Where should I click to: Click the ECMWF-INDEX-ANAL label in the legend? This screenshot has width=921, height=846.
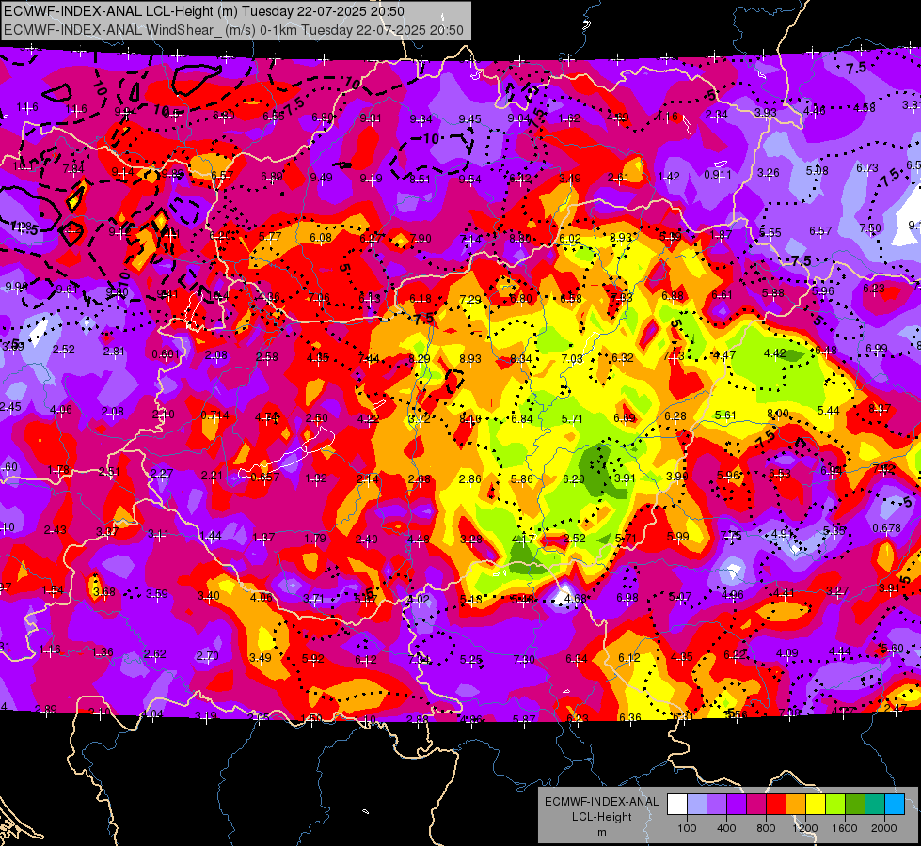coord(601,802)
